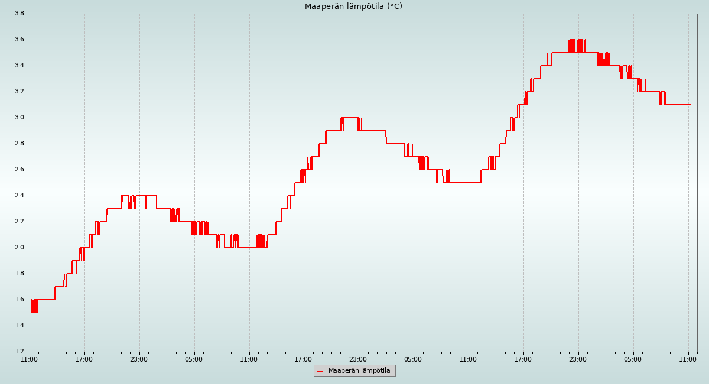Click the 3.4 value on the vertical axis
Screen dimensions: 709x384
(x=19, y=66)
